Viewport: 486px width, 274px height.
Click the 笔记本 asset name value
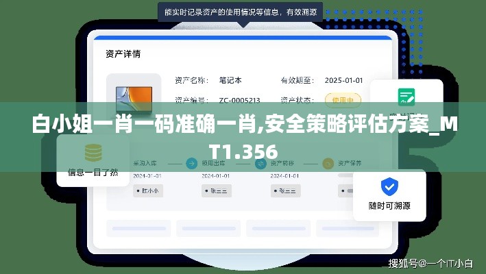coord(230,79)
